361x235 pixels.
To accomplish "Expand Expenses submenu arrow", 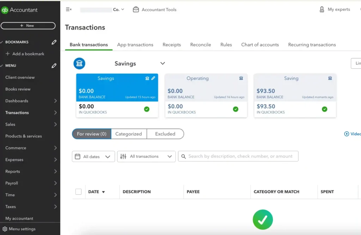I will point(55,159).
